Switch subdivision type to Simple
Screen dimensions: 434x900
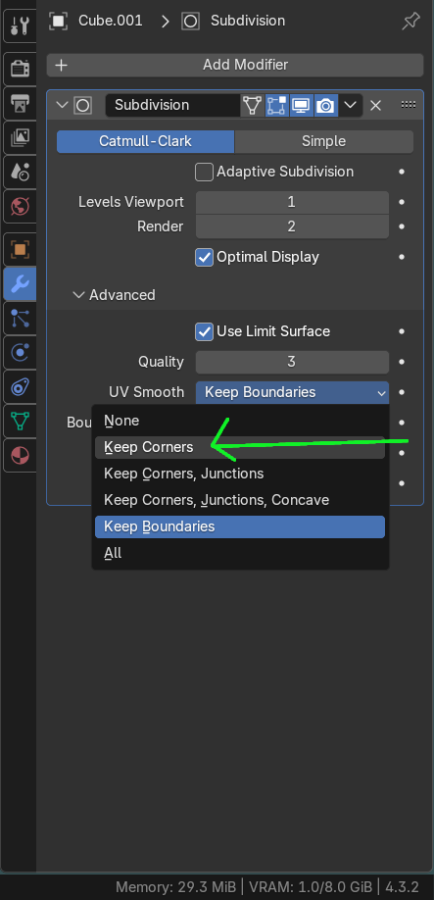324,141
